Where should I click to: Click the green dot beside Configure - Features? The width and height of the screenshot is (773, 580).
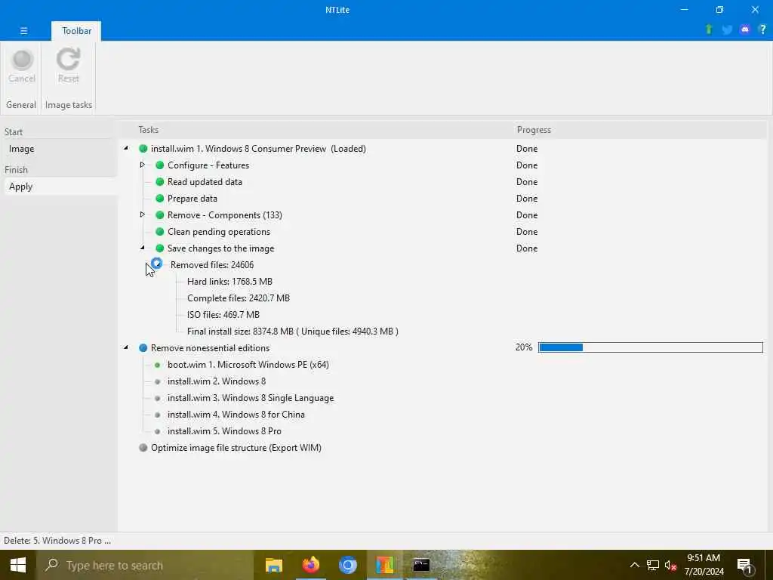160,165
